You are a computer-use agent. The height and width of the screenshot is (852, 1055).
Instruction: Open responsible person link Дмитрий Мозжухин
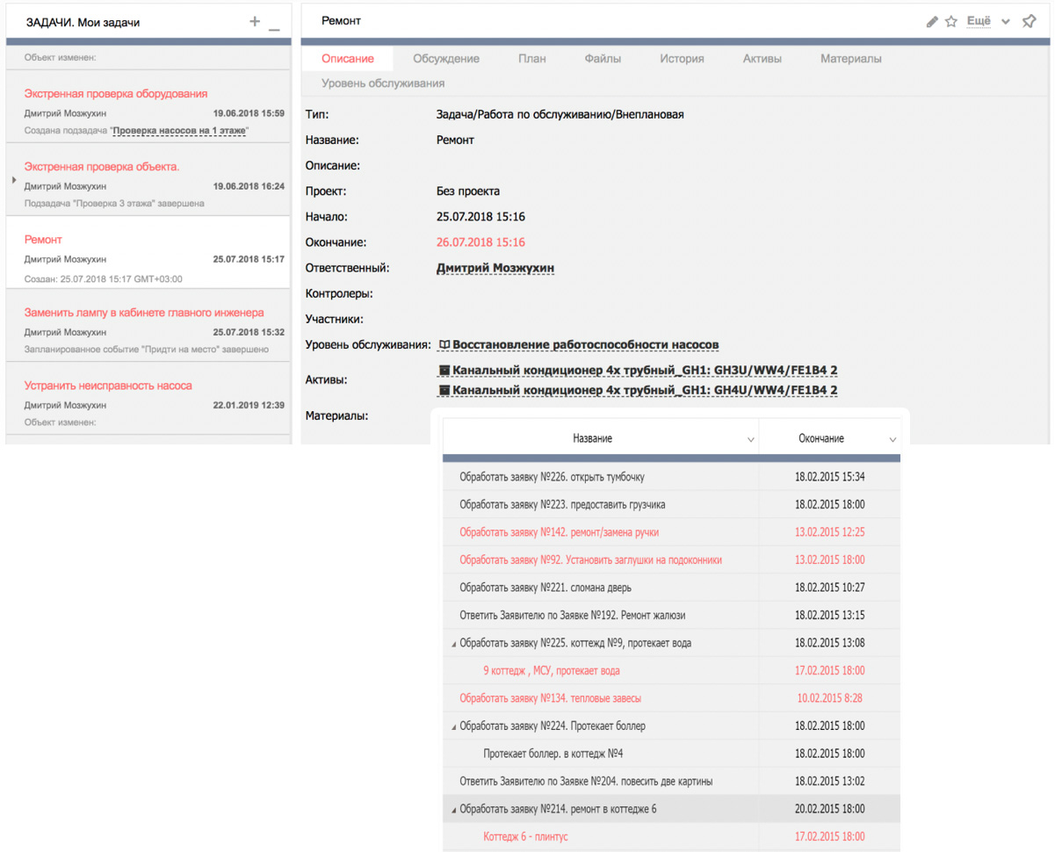[x=495, y=268]
